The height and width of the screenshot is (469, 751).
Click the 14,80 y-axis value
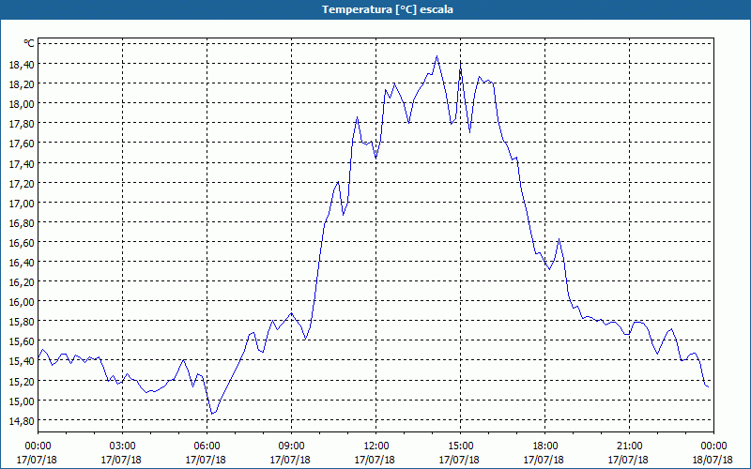[22, 420]
